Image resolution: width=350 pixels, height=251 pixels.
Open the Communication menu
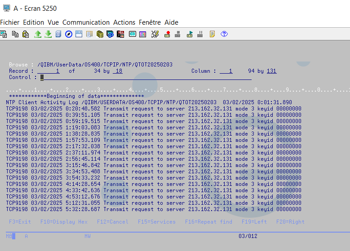[x=86, y=22]
